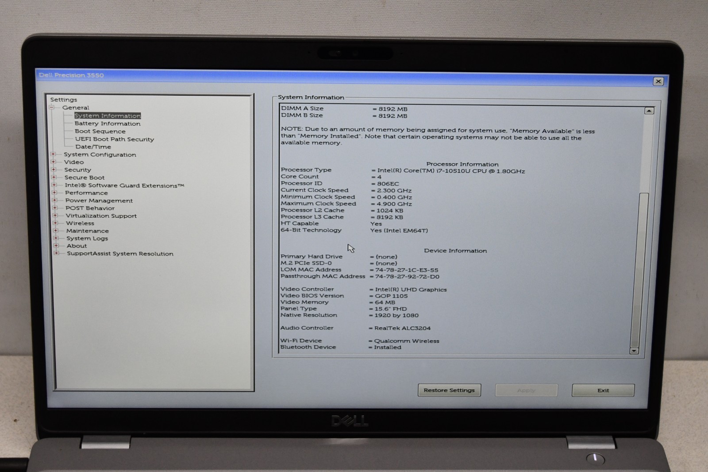Click the LOM MAC Address value
Viewport: 708px width, 472px height.
[407, 270]
